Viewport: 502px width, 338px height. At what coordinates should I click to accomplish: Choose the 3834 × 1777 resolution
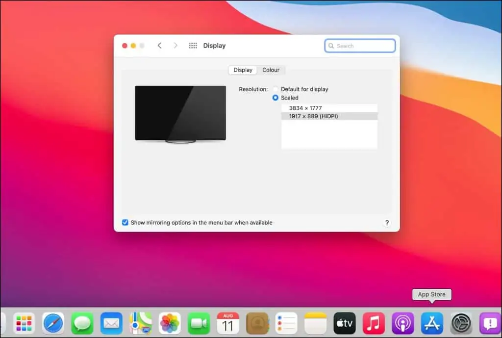(x=329, y=108)
